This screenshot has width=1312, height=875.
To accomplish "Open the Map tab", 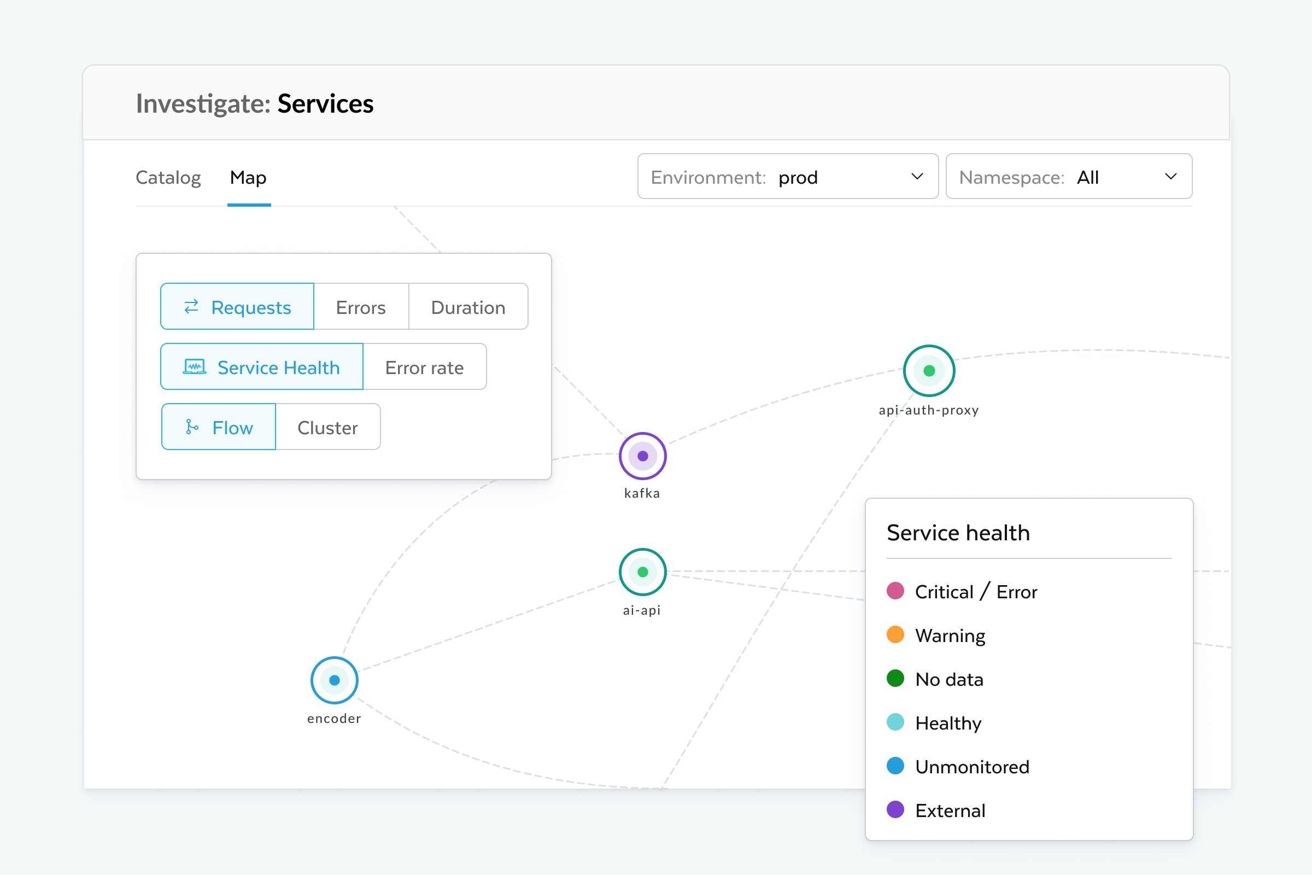I will 248,177.
